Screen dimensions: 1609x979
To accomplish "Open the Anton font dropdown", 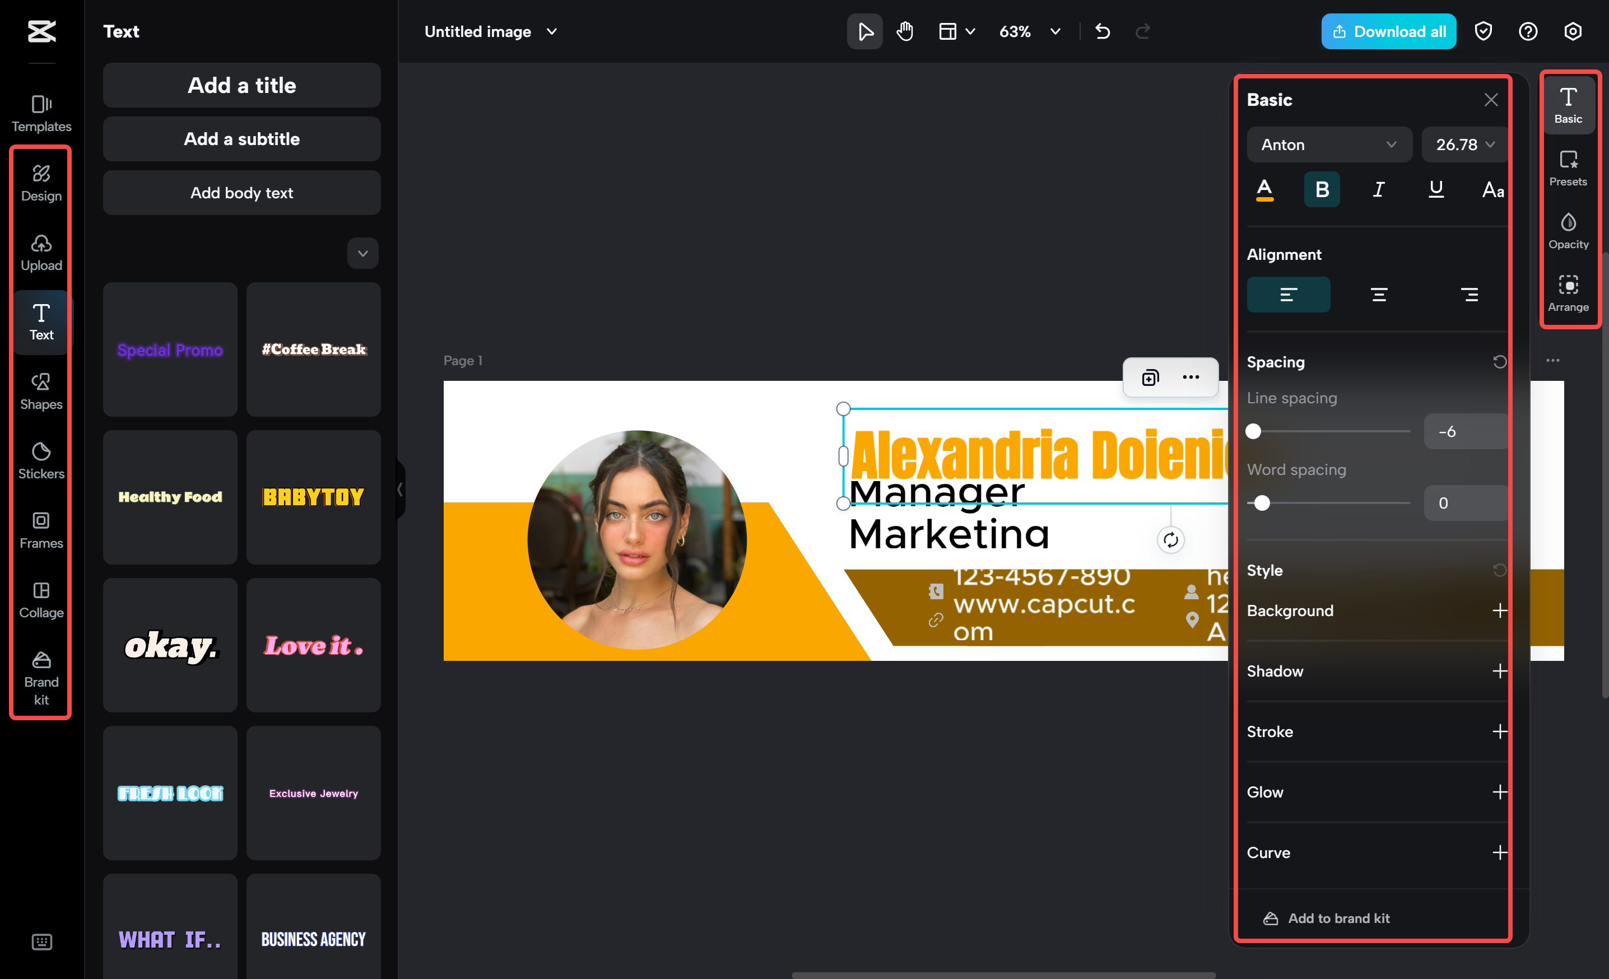I will click(x=1329, y=144).
